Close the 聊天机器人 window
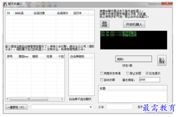The image size is (178, 117). click(167, 3)
